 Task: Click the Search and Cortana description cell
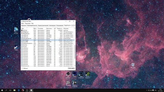tap(68, 40)
